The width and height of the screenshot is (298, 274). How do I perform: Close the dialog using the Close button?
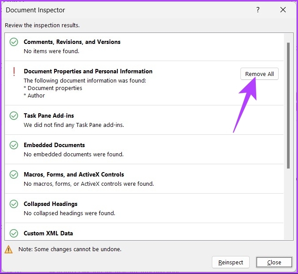coord(274,262)
